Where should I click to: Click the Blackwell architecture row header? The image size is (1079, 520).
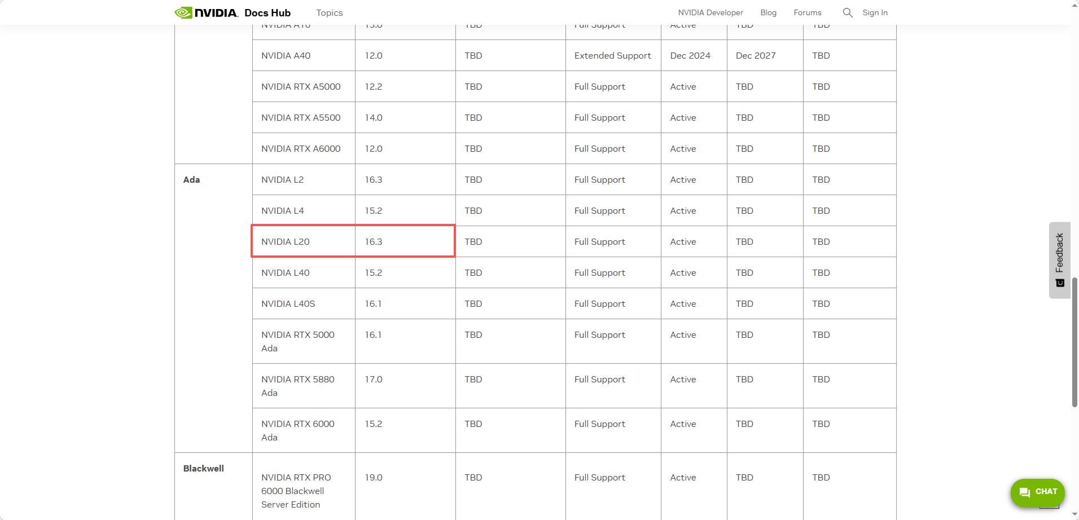point(203,468)
